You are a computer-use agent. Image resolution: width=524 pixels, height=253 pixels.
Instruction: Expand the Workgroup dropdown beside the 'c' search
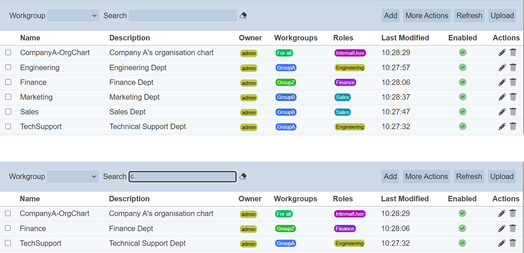click(73, 177)
